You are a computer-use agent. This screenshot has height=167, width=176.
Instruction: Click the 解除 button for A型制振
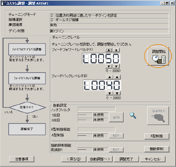pos(116,136)
